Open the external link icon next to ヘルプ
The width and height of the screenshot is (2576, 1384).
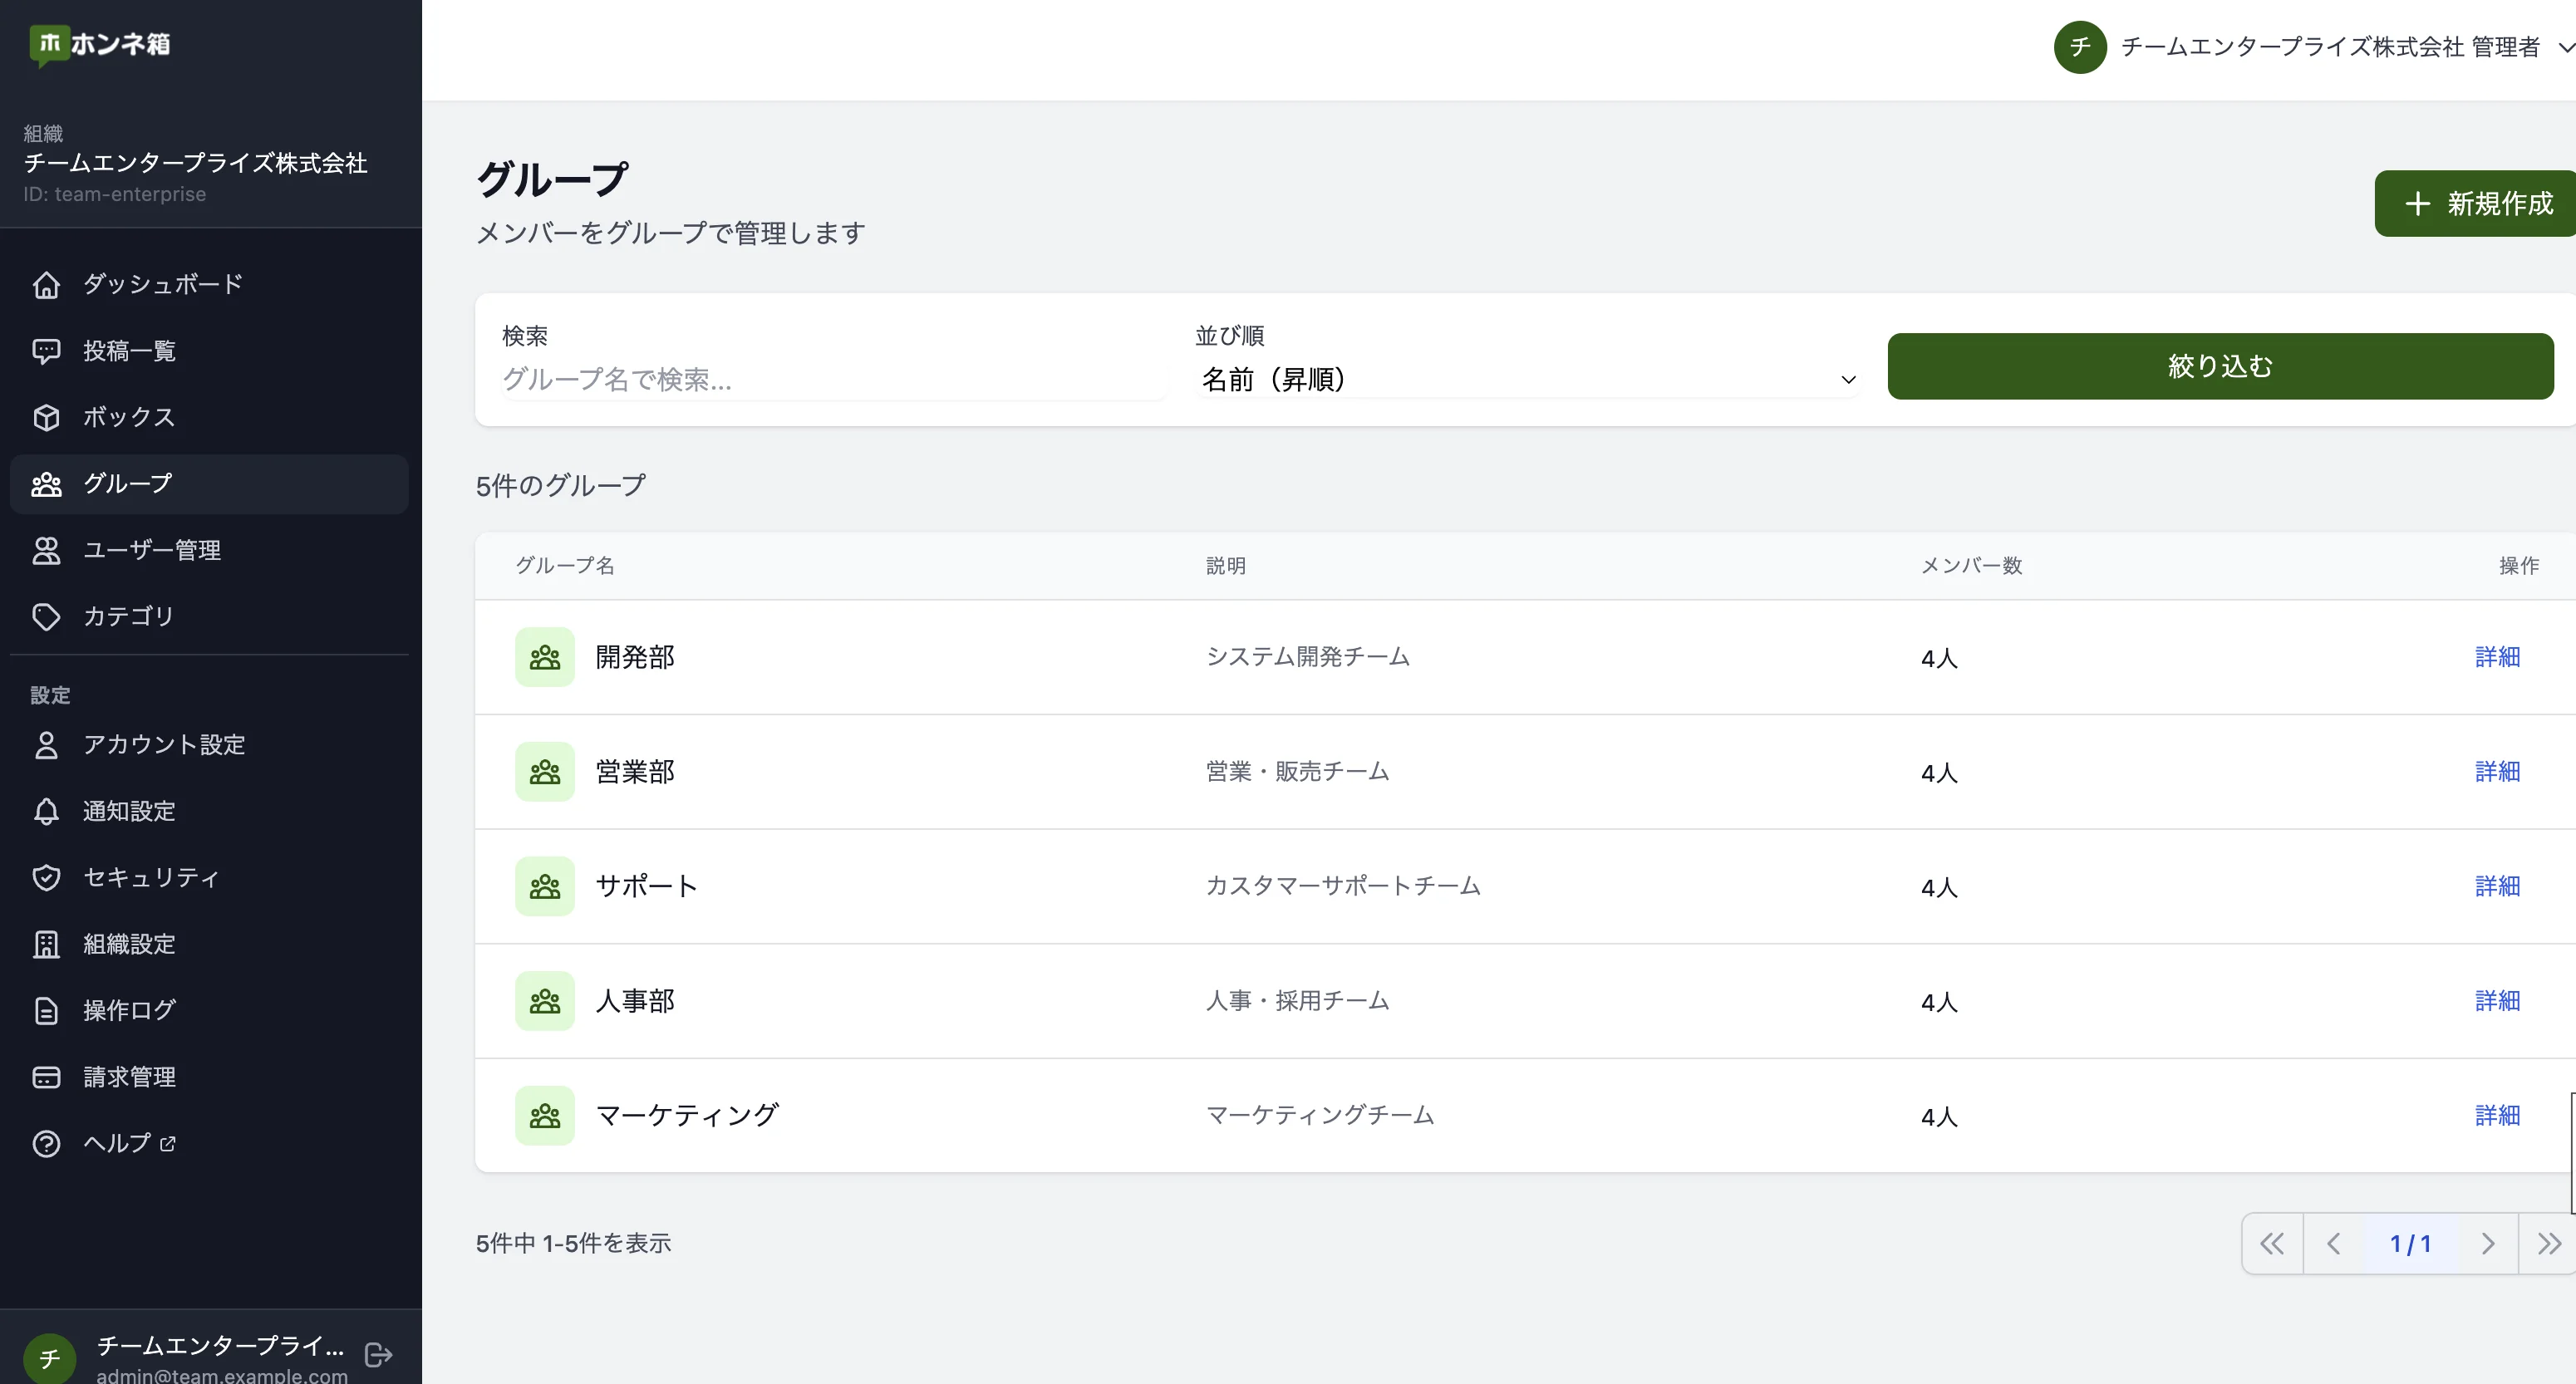click(x=166, y=1144)
